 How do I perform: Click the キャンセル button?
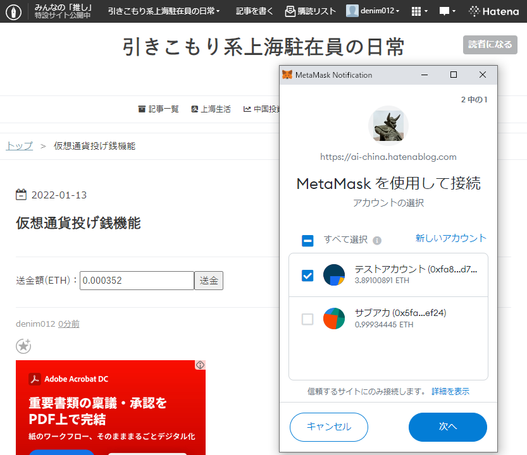pyautogui.click(x=329, y=427)
